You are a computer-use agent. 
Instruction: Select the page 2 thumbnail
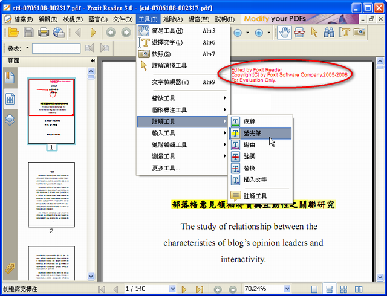click(51, 193)
